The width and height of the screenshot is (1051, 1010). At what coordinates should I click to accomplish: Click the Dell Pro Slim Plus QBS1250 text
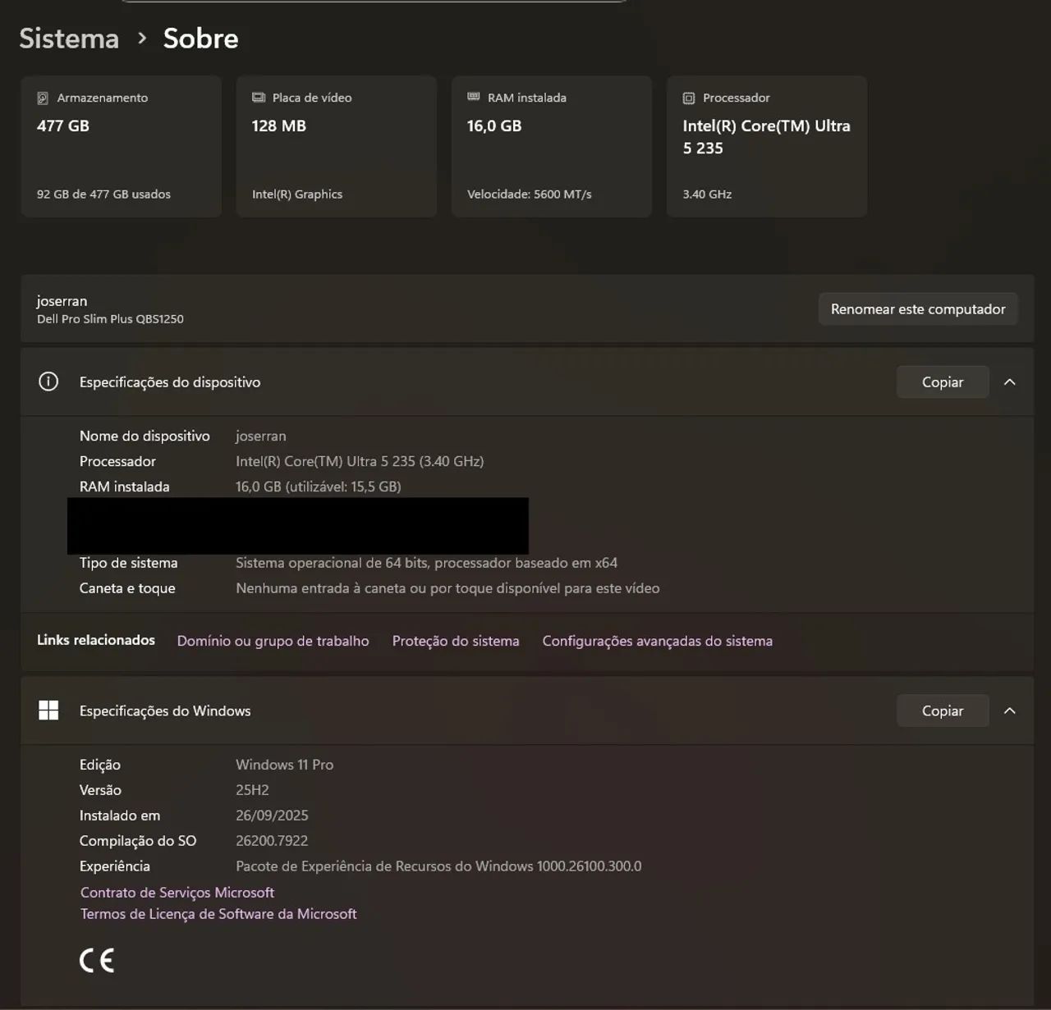tap(110, 319)
